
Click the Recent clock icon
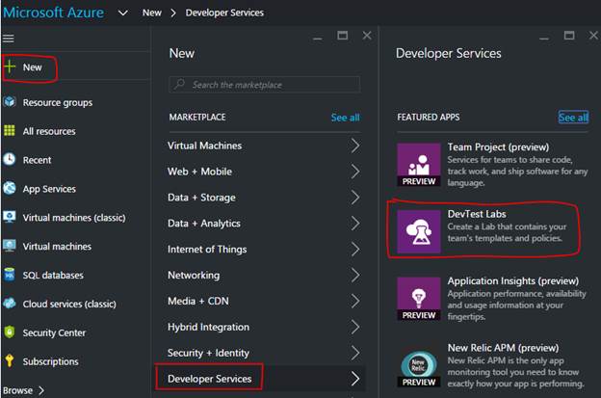(x=10, y=160)
